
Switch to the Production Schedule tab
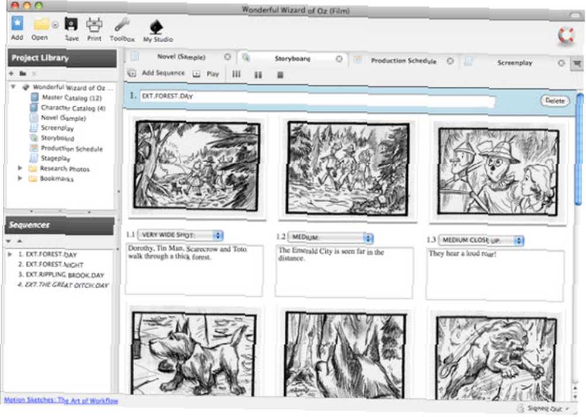click(404, 61)
